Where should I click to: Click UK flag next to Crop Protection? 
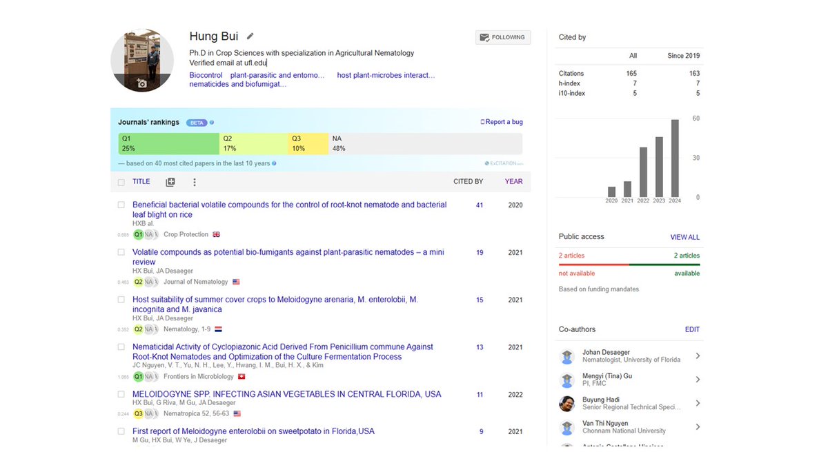[216, 234]
